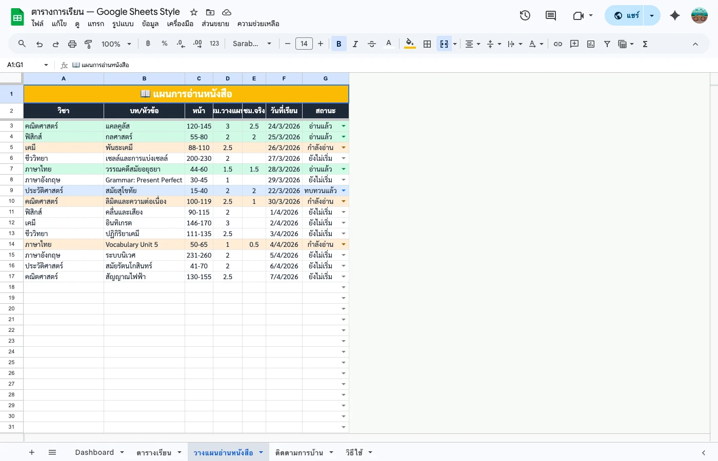Open the font family dropdown showing Sarab...
Screen dimensions: 718x461
coord(252,44)
